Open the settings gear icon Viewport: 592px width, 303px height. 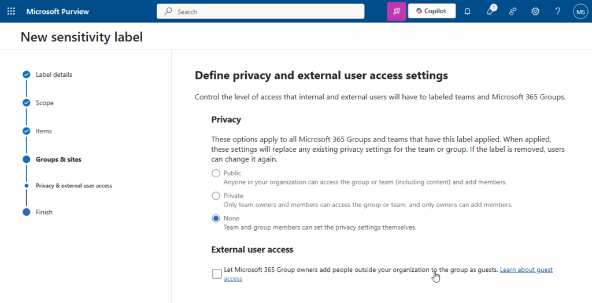tap(535, 12)
